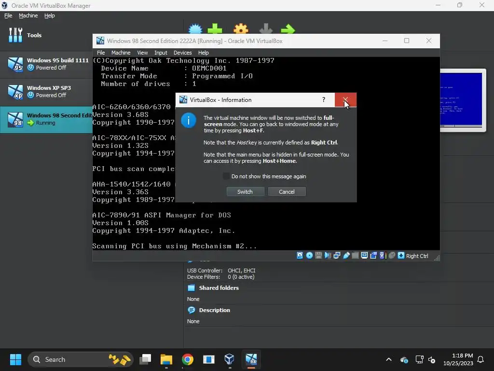Click recording icon in VM status bar
The height and width of the screenshot is (371, 494).
pos(374,256)
